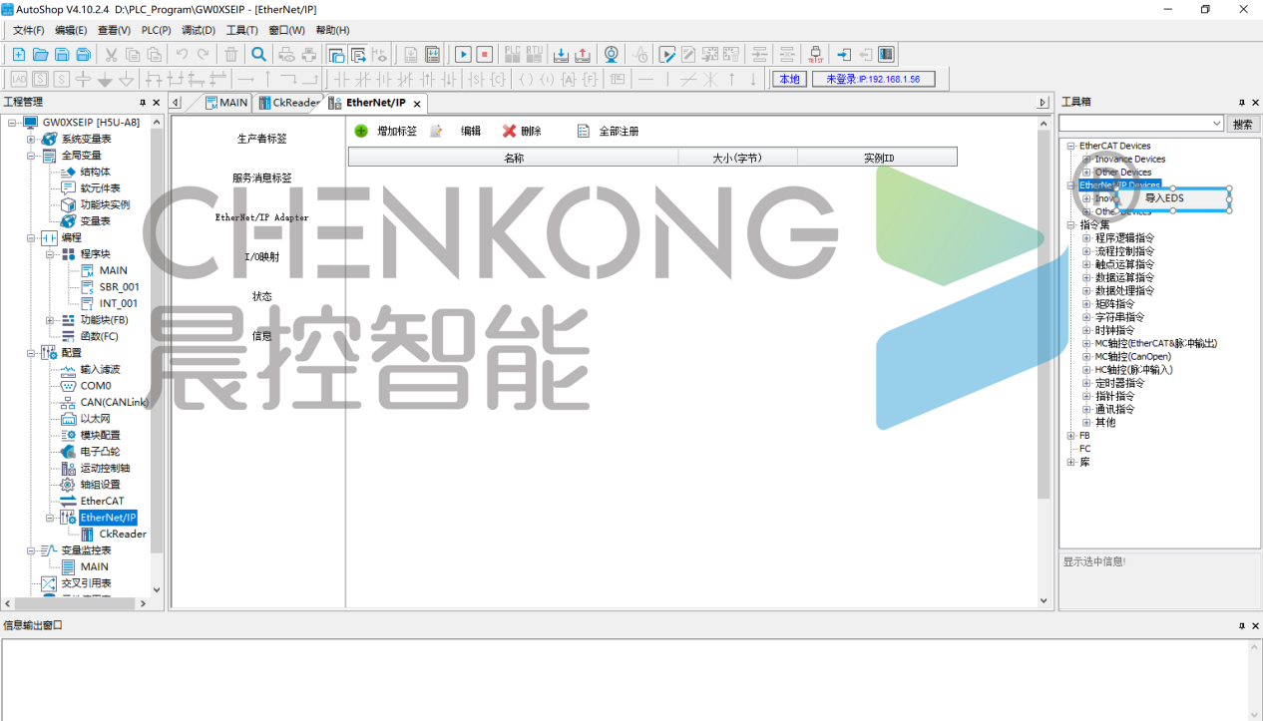Click the 导入EDS context menu item
This screenshot has width=1263, height=721.
tap(1171, 198)
